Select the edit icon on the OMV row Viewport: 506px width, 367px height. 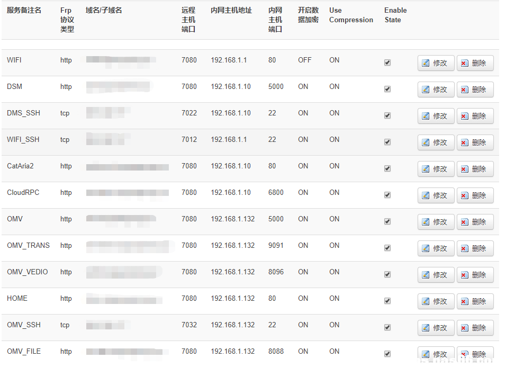click(x=427, y=221)
